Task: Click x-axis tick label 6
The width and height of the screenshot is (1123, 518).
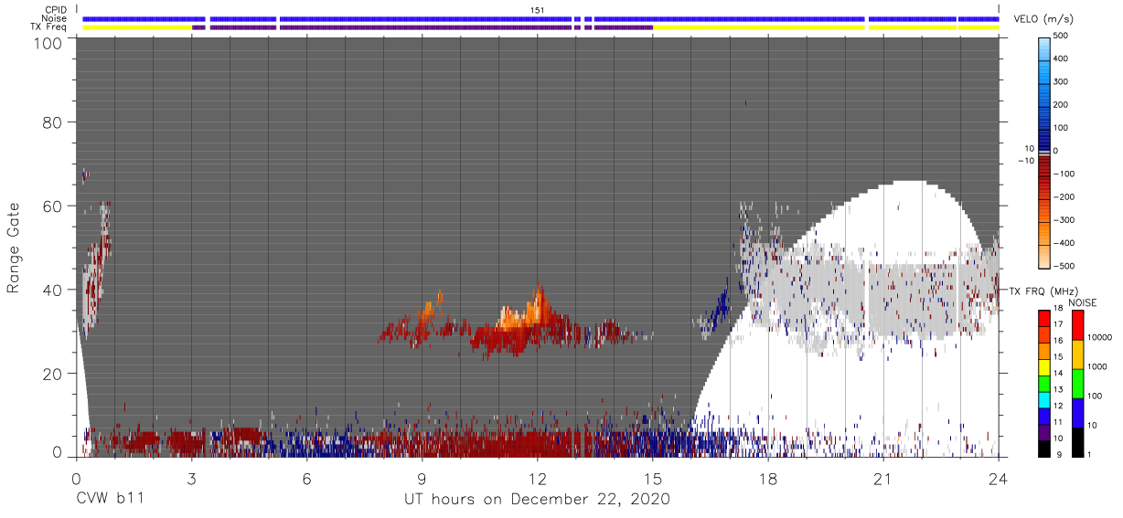Action: pos(306,479)
